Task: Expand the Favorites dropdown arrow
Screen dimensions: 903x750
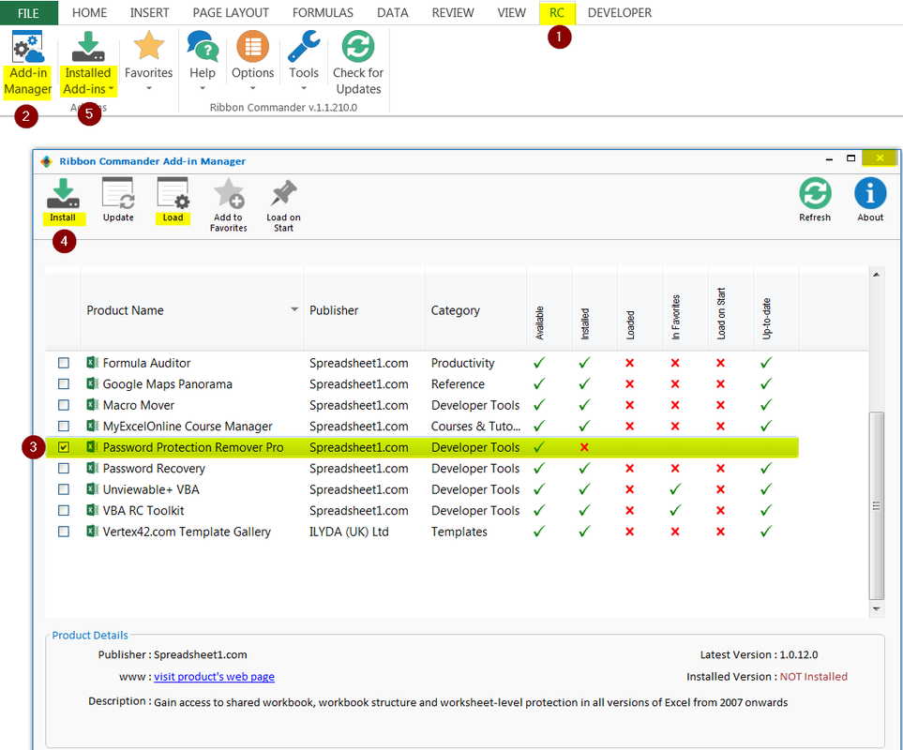Action: [x=148, y=89]
